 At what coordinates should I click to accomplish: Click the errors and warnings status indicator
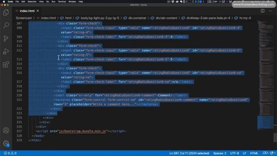(10, 153)
